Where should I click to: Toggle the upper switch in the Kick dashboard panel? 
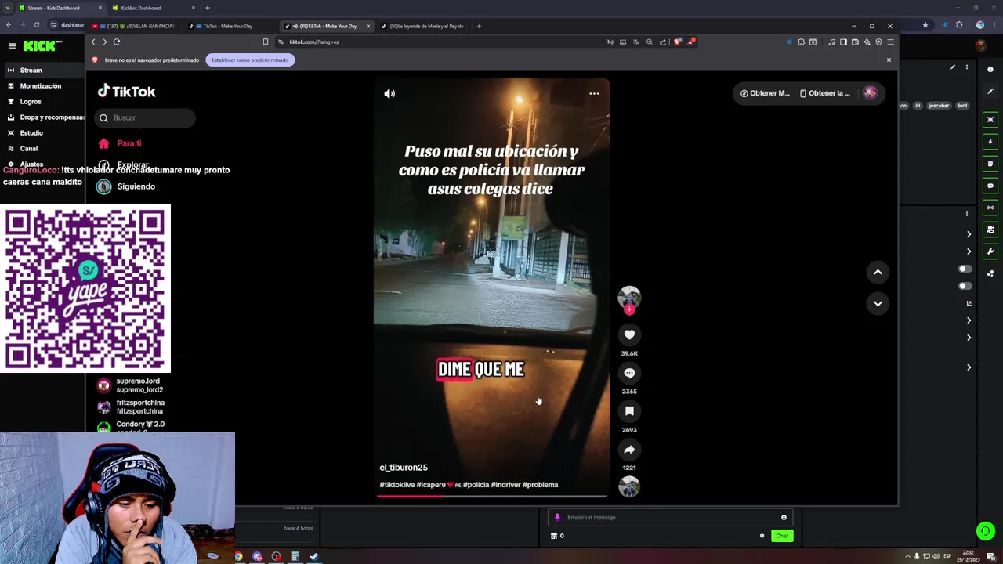point(965,269)
